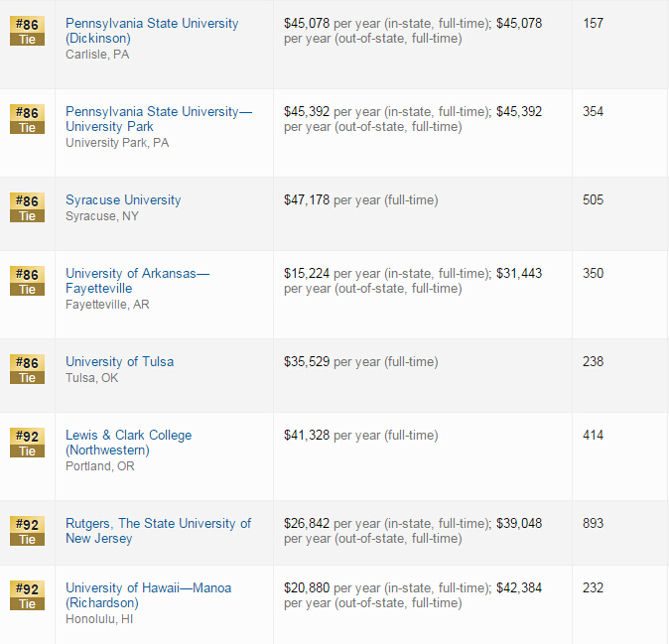Open Lewis & Clark College (Northwestern) link
Screen dimensions: 669x644
pyautogui.click(x=128, y=443)
